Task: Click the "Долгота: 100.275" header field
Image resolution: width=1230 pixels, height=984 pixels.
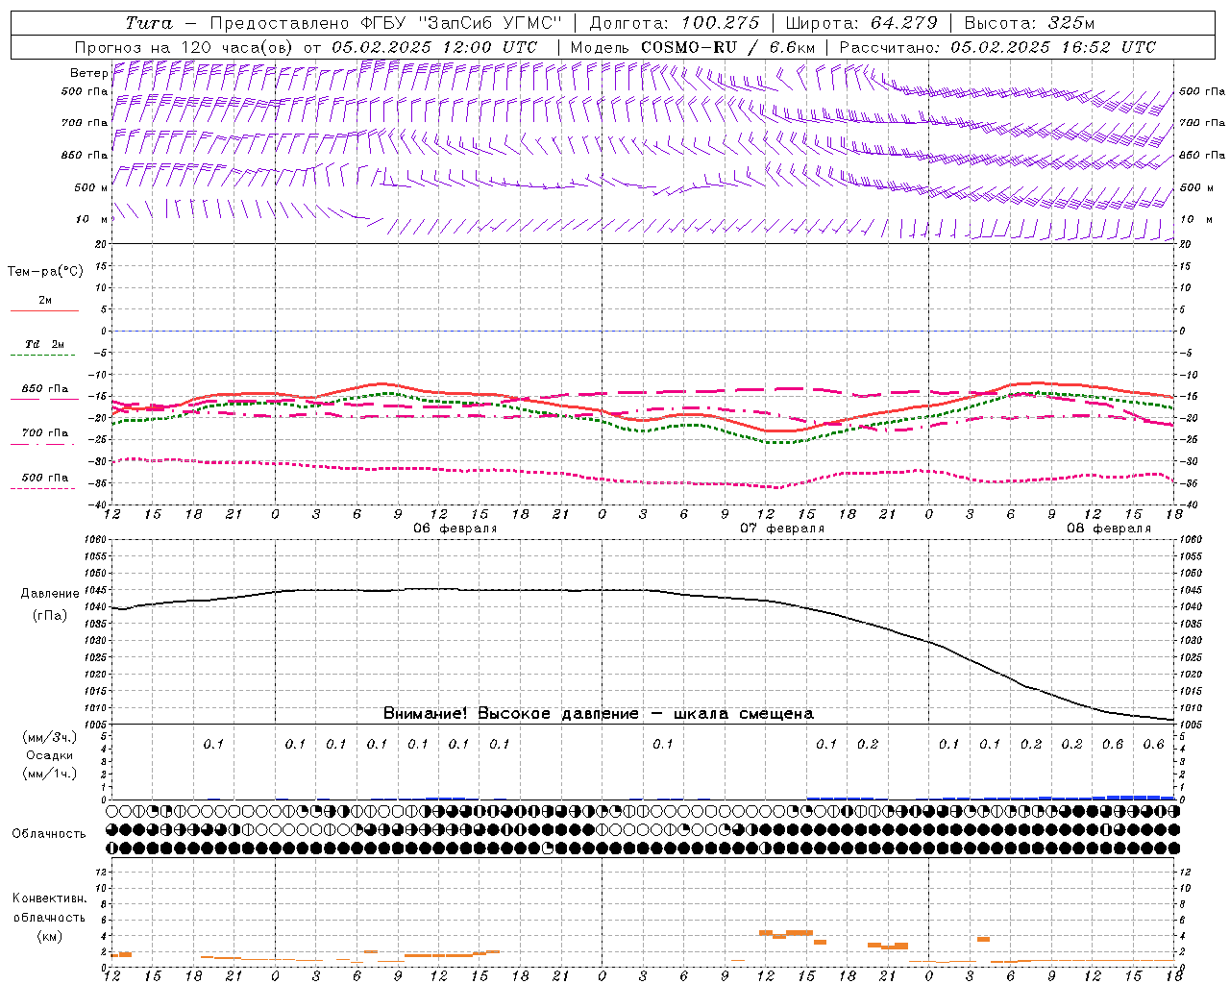Action: (675, 23)
